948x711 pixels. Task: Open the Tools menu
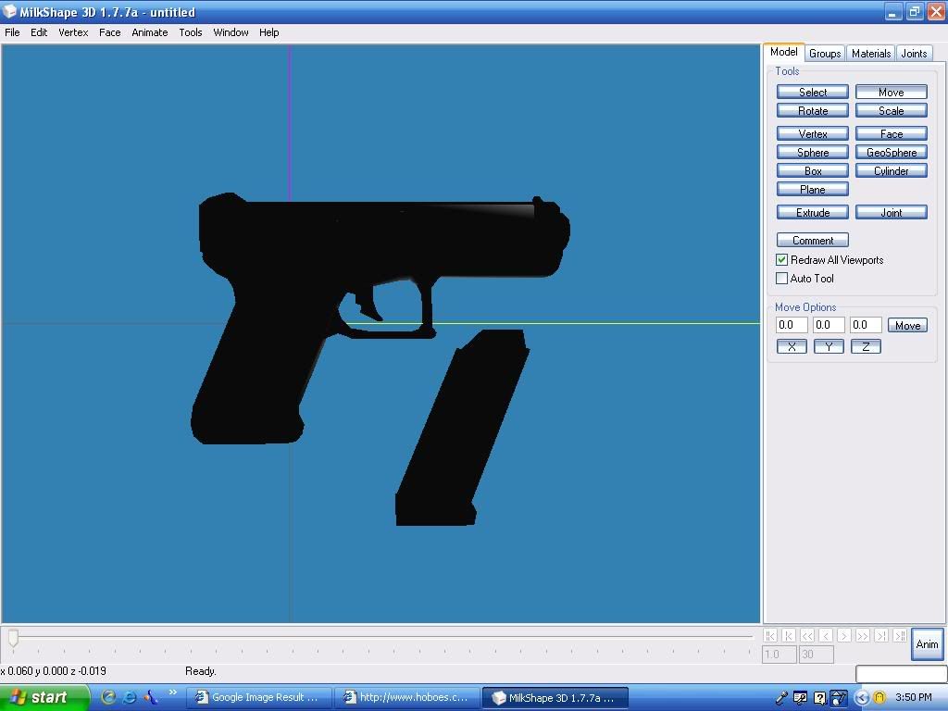(191, 32)
